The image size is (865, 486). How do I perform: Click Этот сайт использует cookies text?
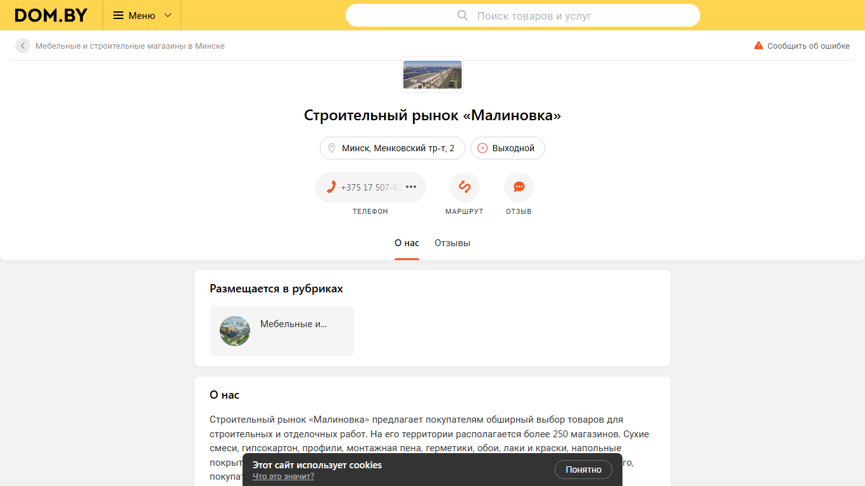click(317, 465)
